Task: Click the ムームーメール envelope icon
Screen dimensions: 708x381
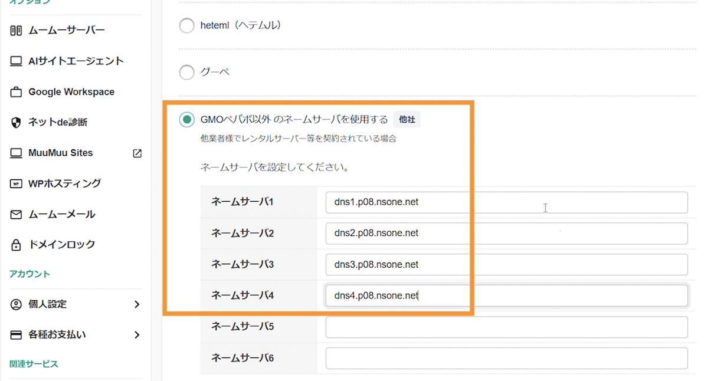Action: click(17, 215)
